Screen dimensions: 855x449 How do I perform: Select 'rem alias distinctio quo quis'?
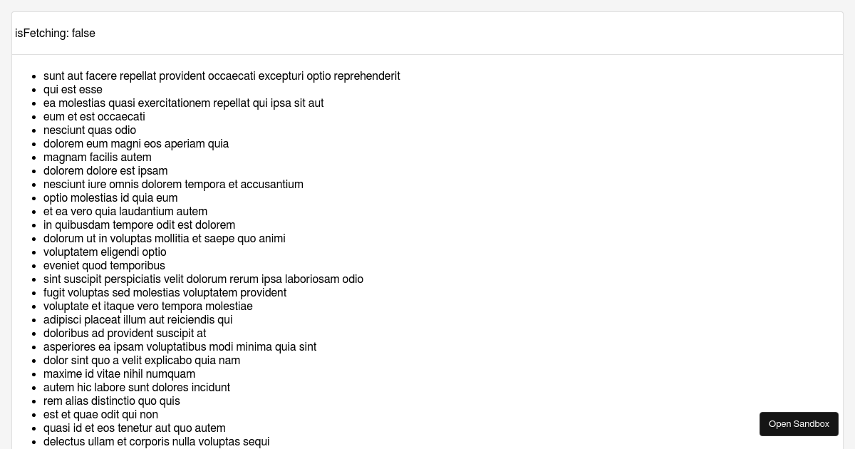[x=112, y=401]
